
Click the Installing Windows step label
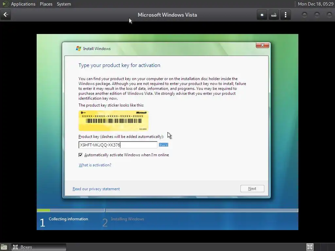point(128,219)
